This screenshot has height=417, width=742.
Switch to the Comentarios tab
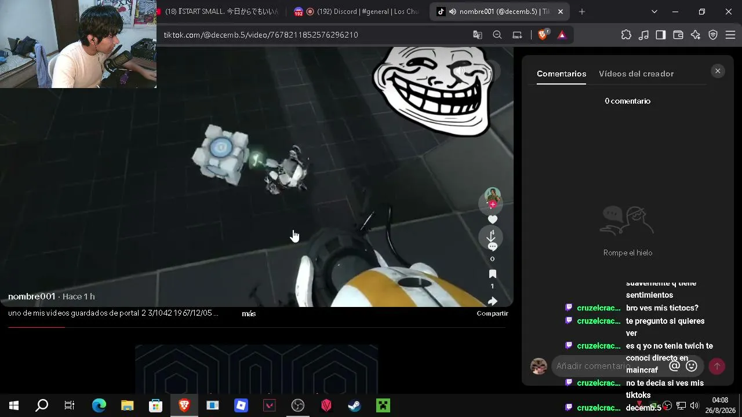click(561, 74)
